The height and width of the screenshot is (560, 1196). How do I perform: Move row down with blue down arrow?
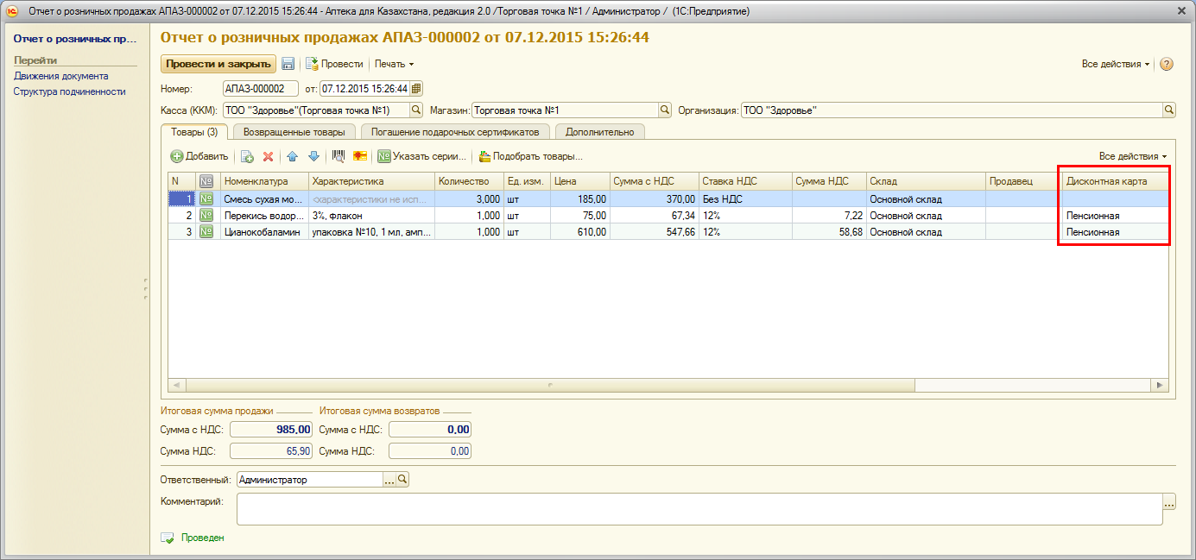pyautogui.click(x=313, y=156)
